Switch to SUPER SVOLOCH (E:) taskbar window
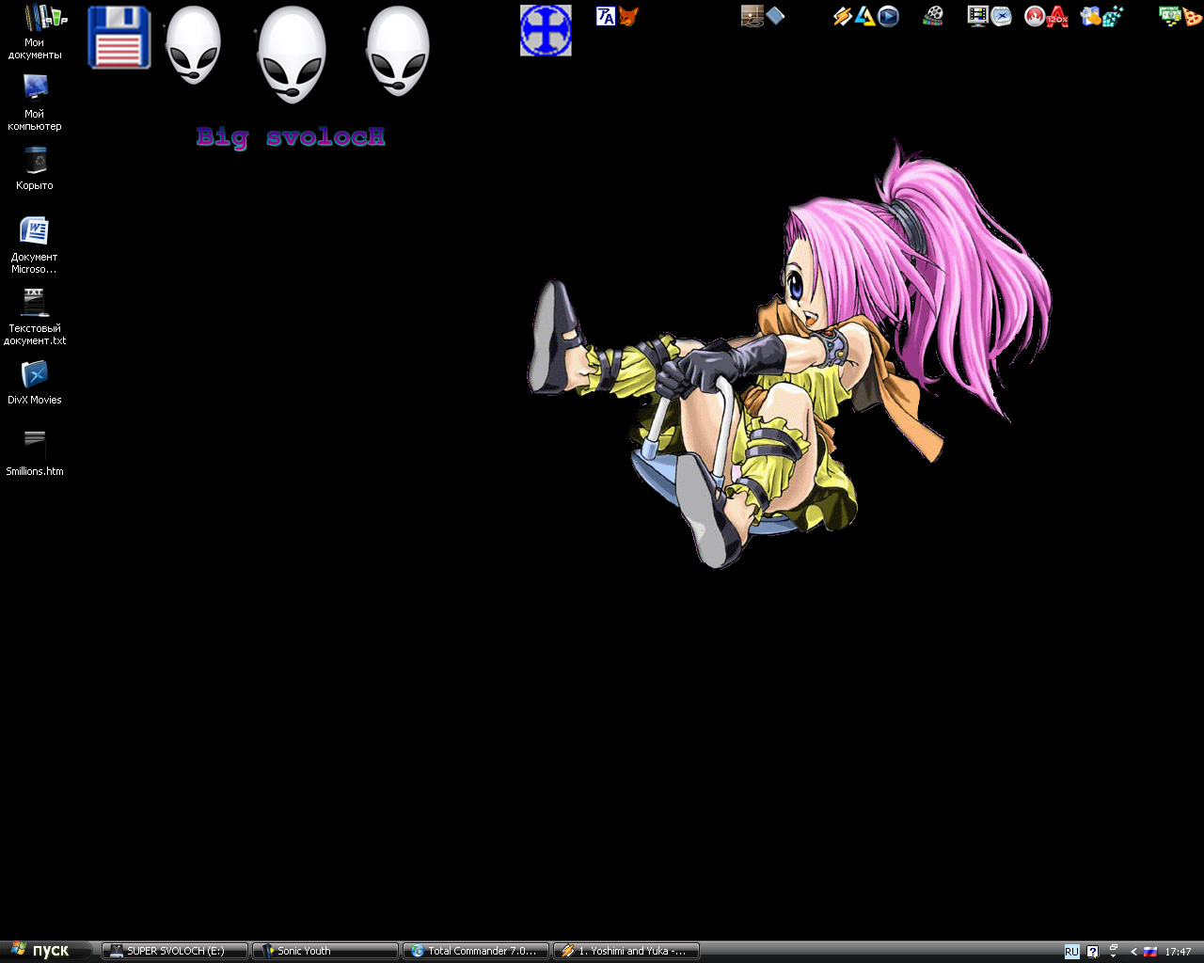 (x=175, y=951)
